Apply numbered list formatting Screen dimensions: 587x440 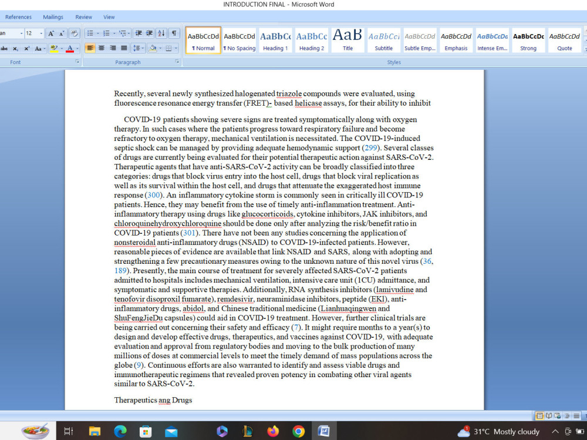coord(106,33)
